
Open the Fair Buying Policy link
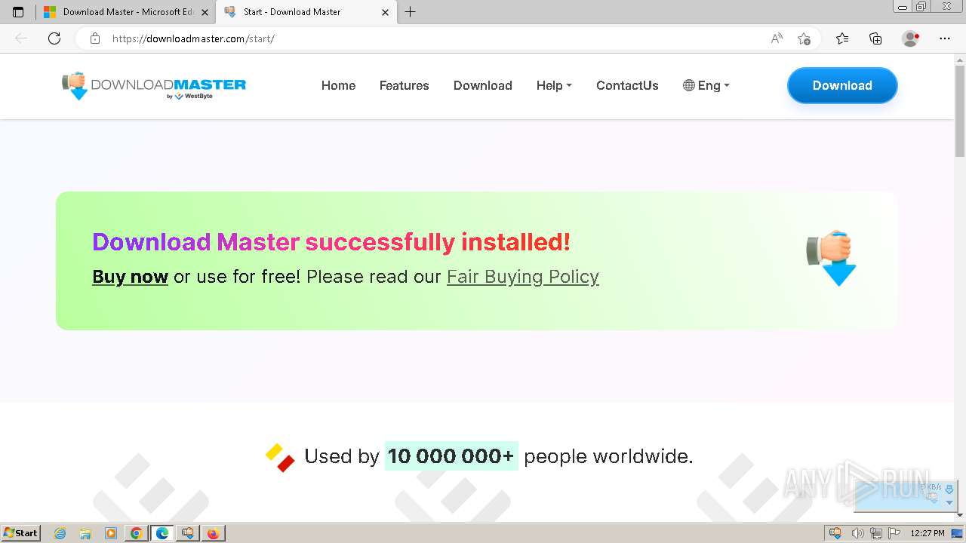pyautogui.click(x=523, y=277)
